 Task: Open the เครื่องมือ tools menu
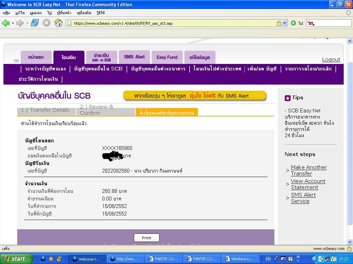click(84, 13)
